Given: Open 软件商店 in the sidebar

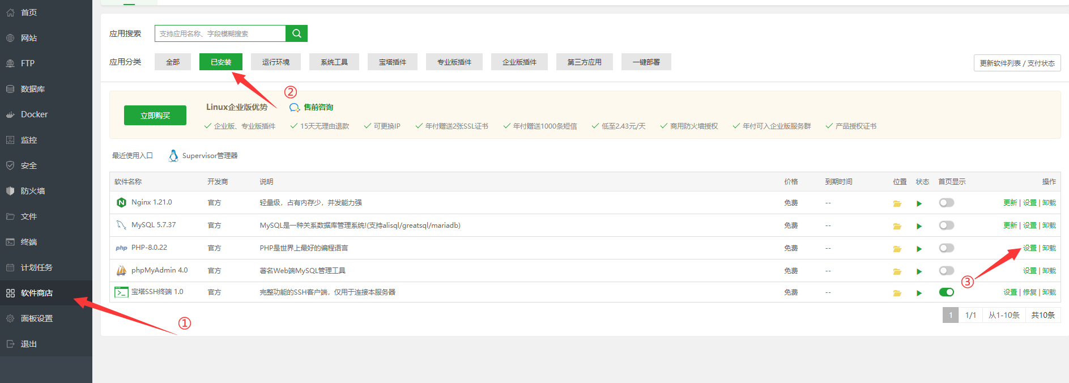Looking at the screenshot, I should 46,293.
